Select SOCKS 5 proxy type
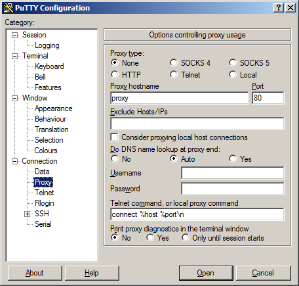This screenshot has width=299, height=286. click(233, 62)
